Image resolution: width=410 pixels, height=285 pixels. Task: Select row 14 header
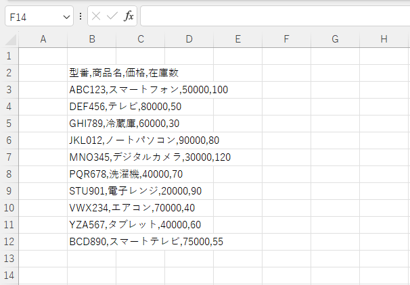(x=9, y=276)
